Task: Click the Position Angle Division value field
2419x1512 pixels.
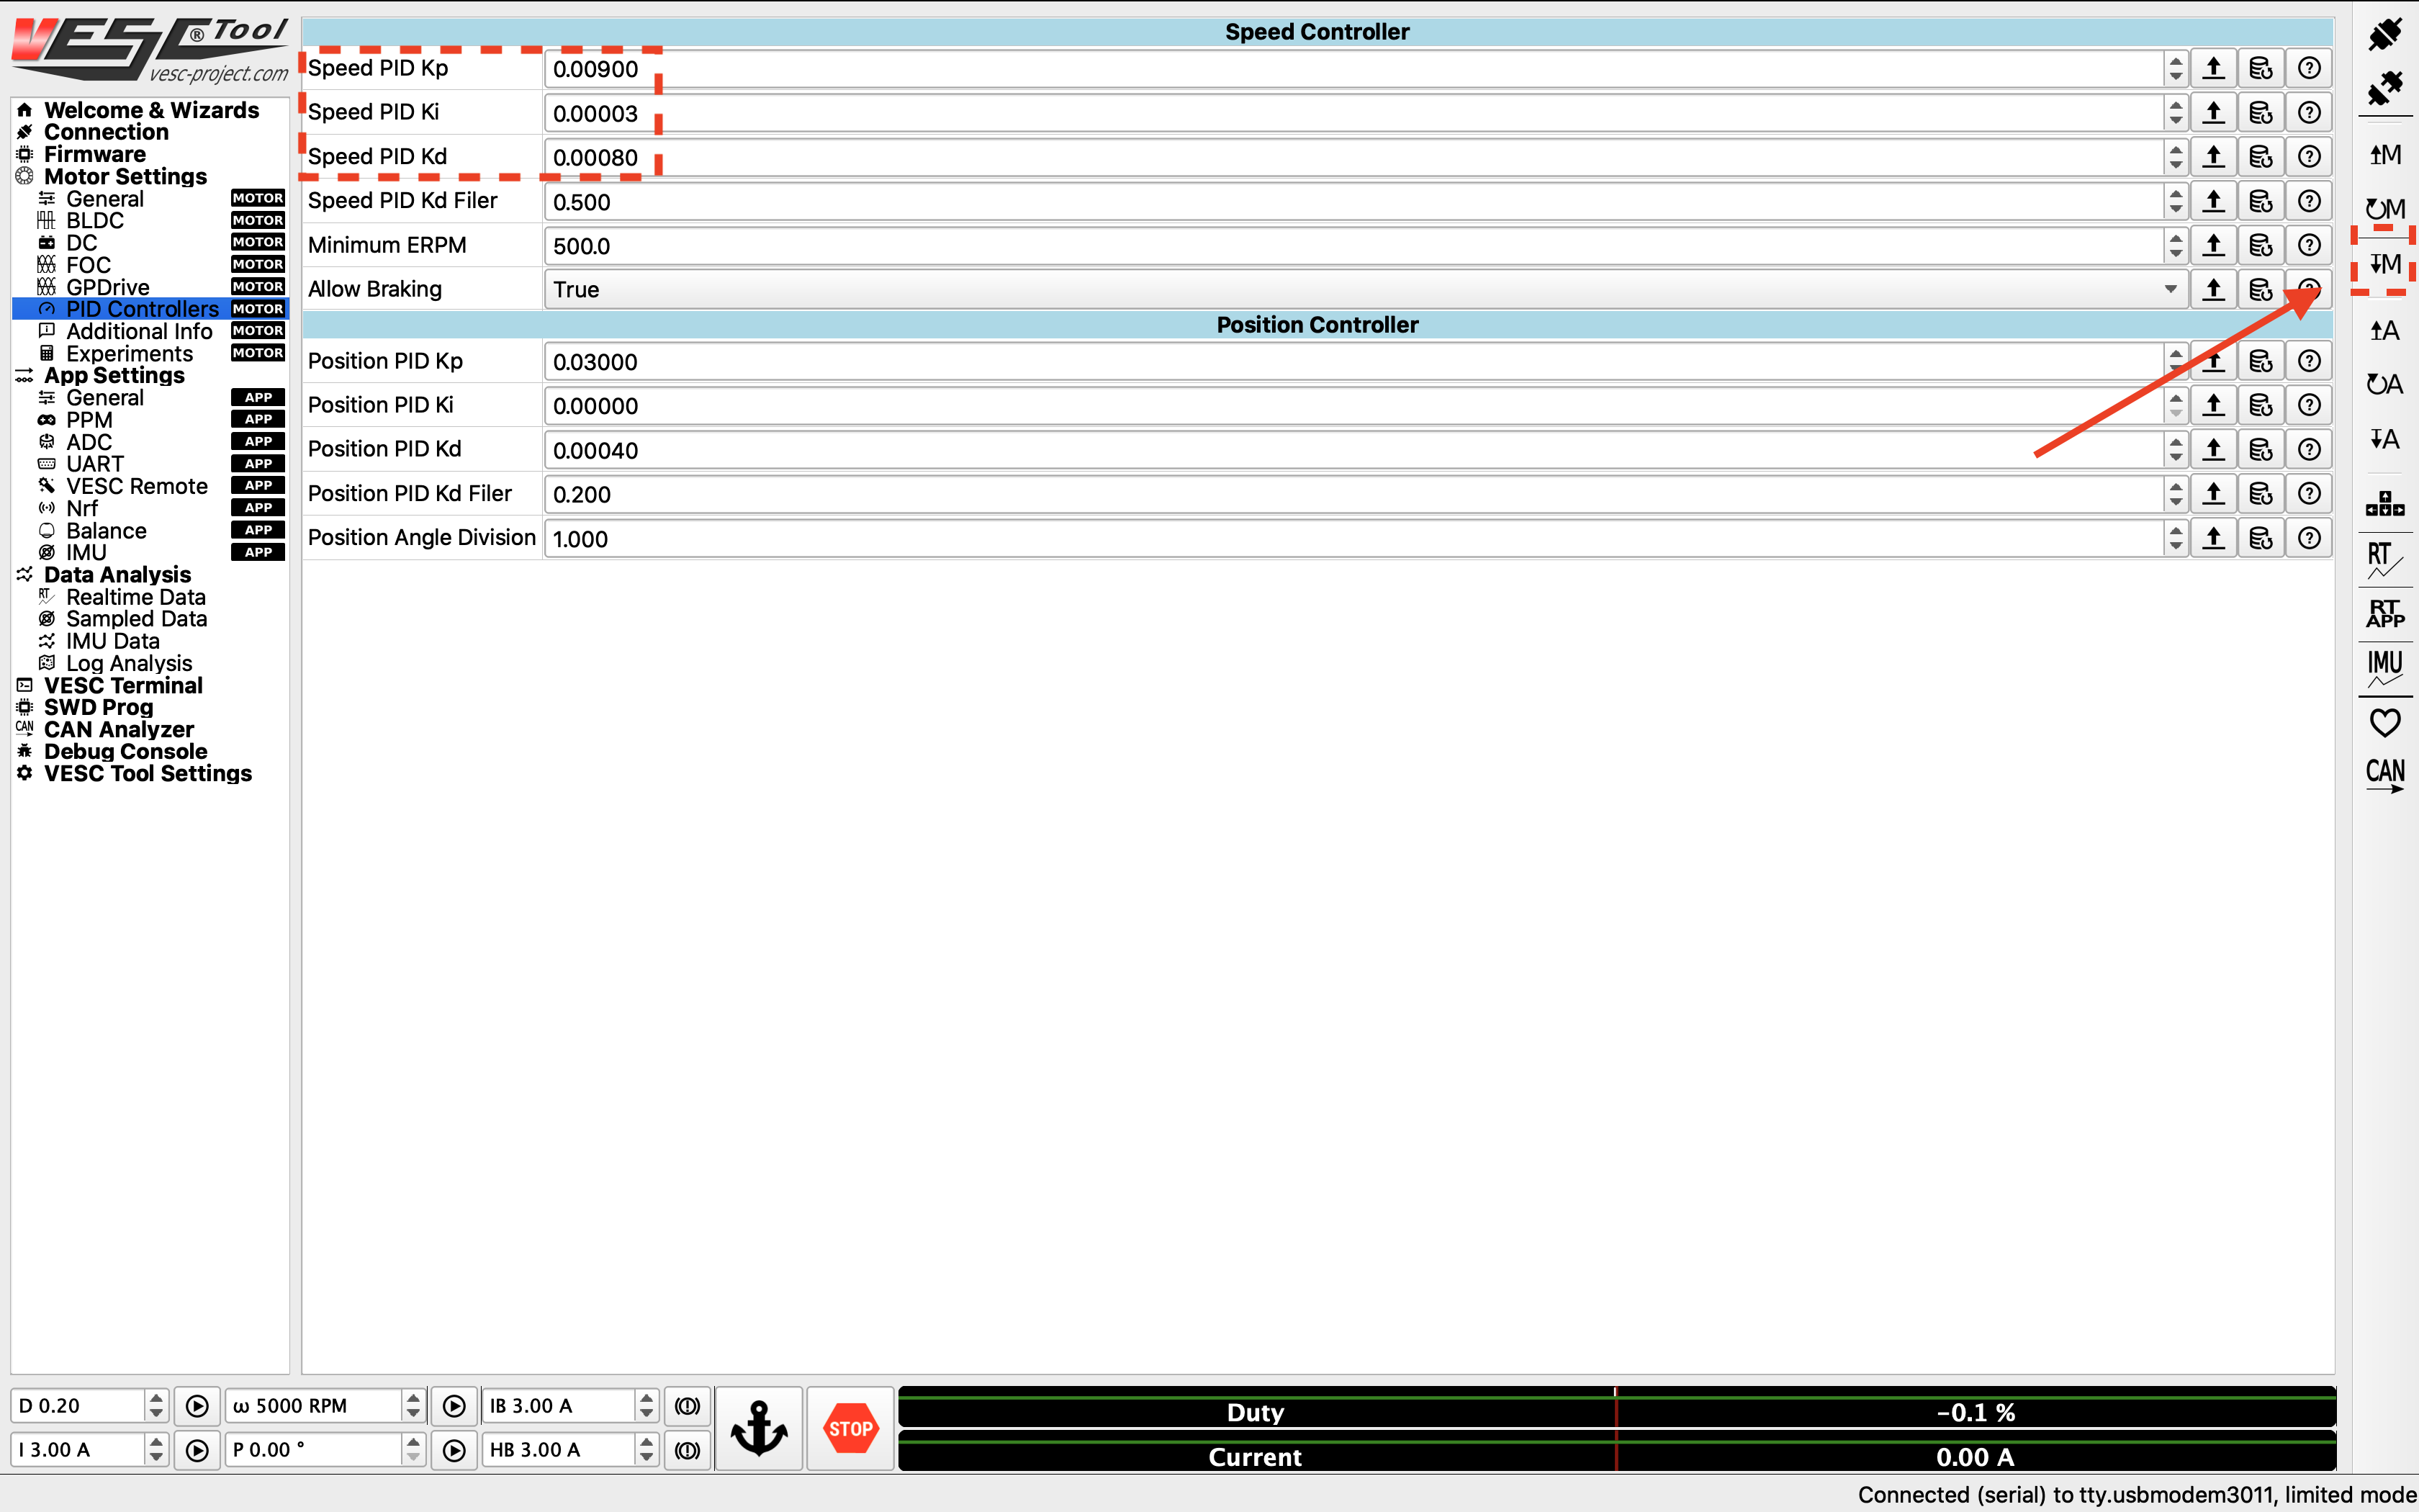Action: pyautogui.click(x=1354, y=539)
